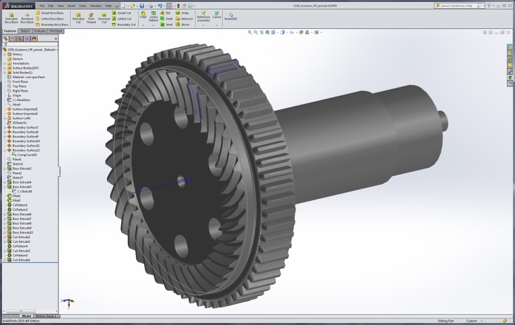The height and width of the screenshot is (325, 515).
Task: Click the New document icon
Action: tap(123, 6)
